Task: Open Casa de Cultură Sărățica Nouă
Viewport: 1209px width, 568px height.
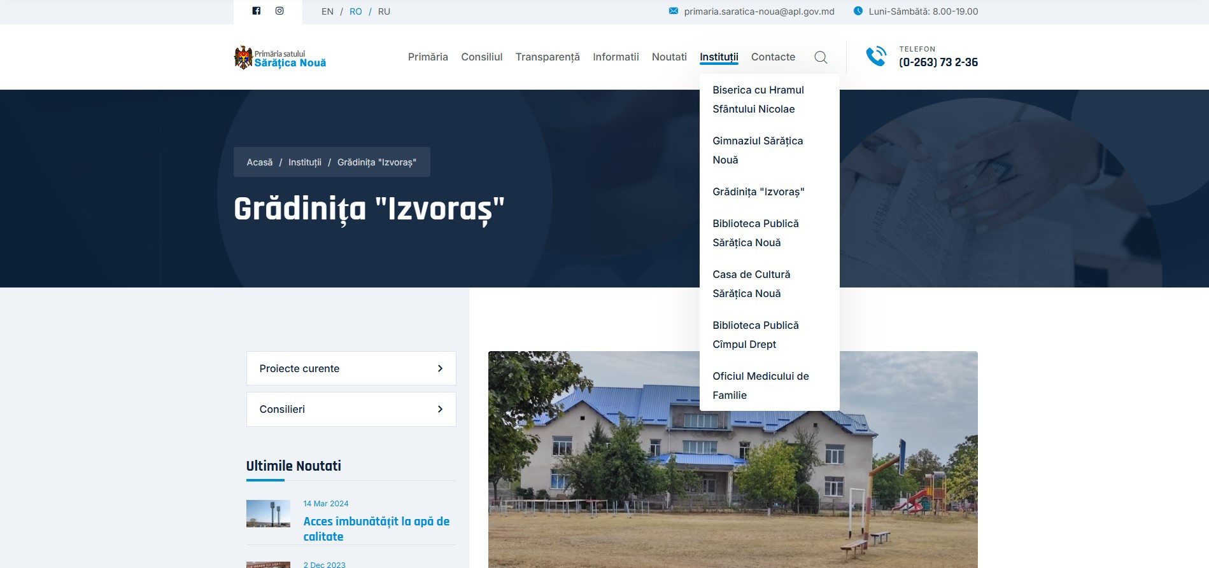Action: click(751, 284)
